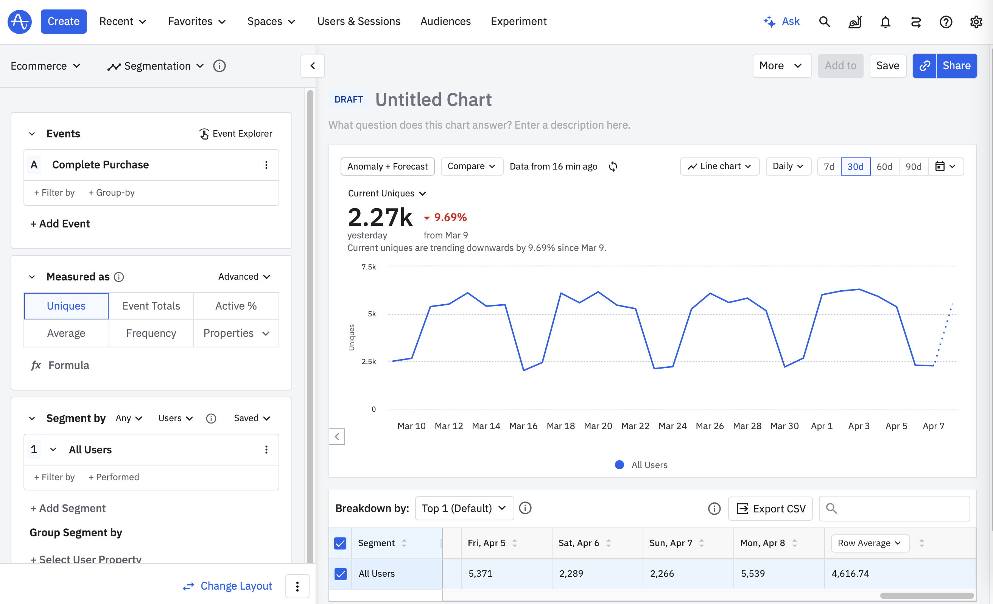Viewport: 993px width, 604px height.
Task: Uncheck the All Users row checkbox
Action: [x=340, y=573]
